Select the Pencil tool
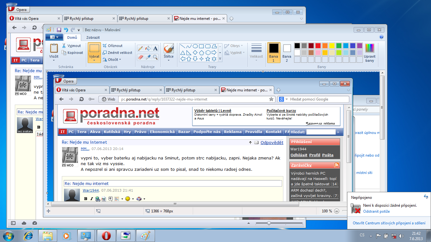This screenshot has height=242, width=431. click(140, 49)
